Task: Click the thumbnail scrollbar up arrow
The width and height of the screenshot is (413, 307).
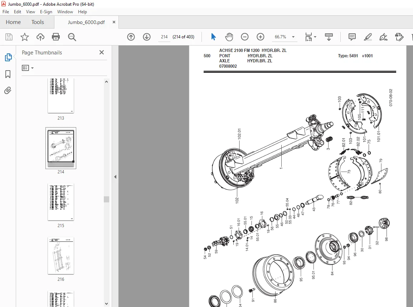Action: coord(106,82)
